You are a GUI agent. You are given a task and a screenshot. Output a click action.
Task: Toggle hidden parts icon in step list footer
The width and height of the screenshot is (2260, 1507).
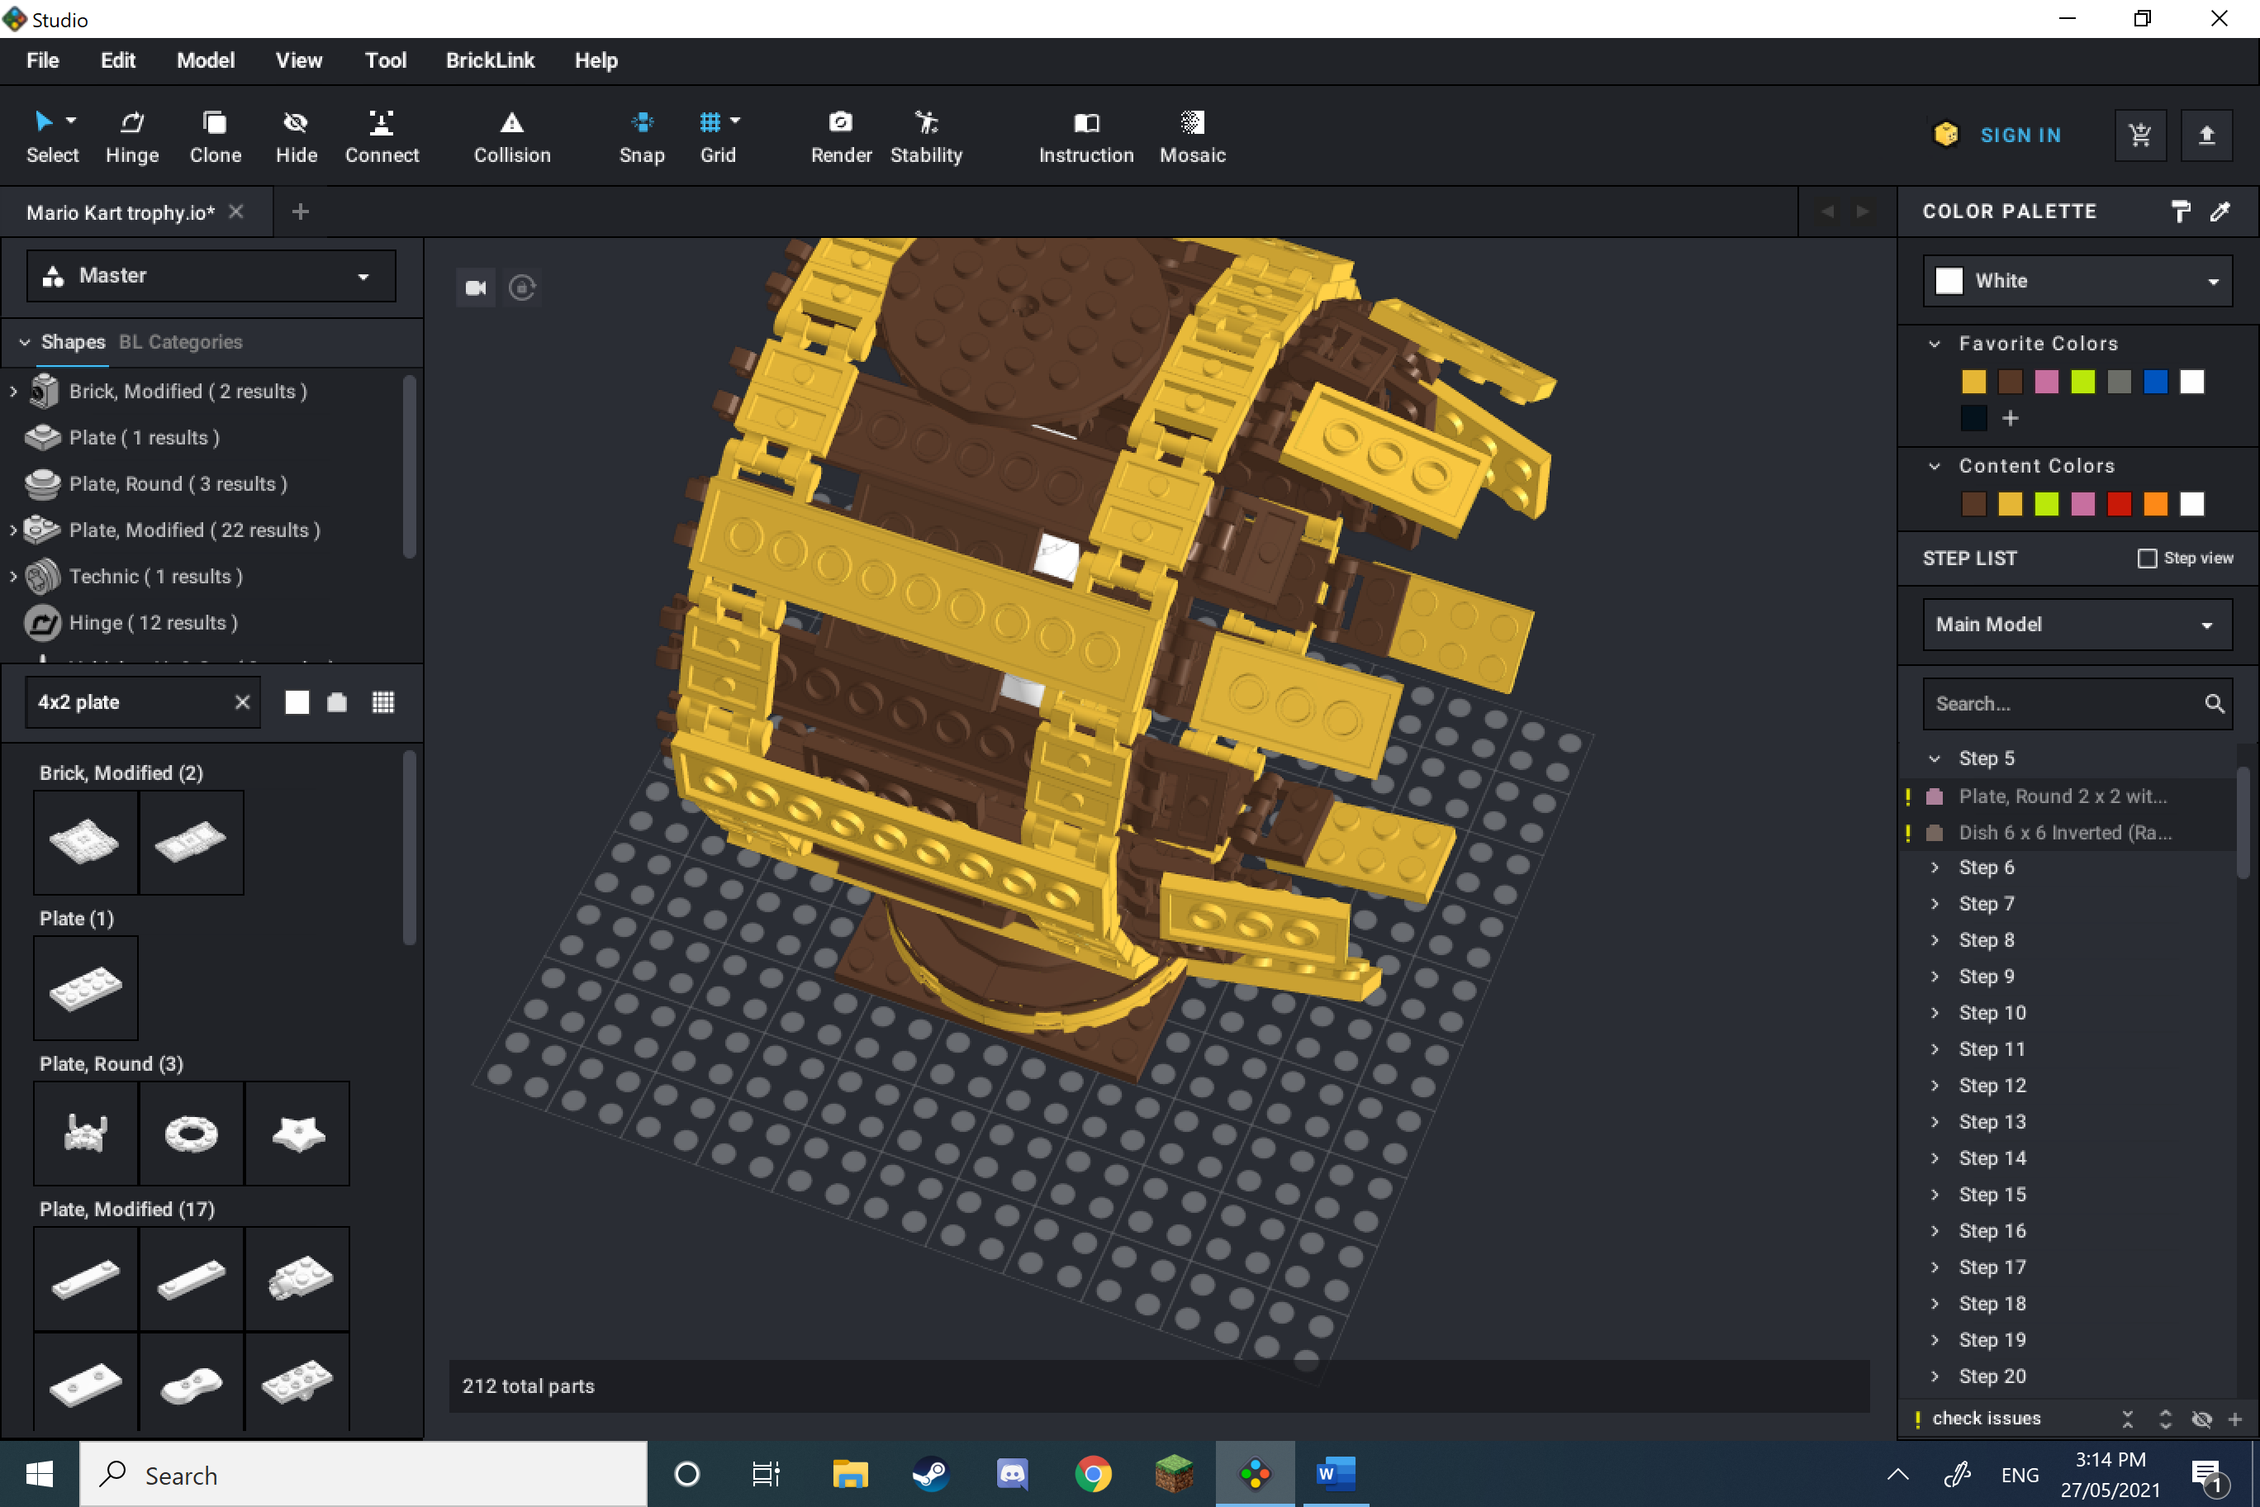(2201, 1419)
